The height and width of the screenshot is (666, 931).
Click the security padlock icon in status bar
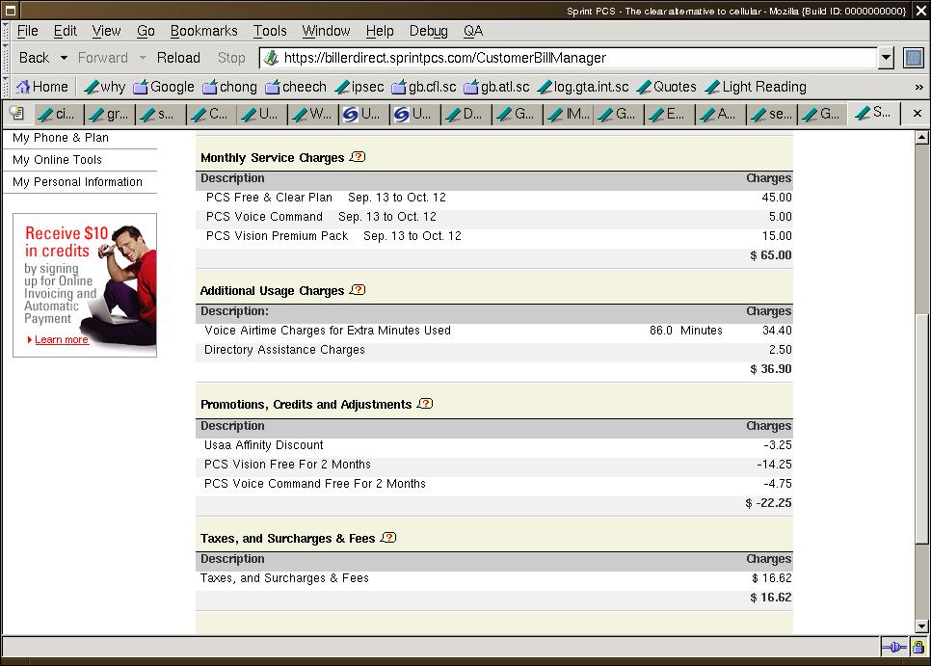(x=918, y=647)
